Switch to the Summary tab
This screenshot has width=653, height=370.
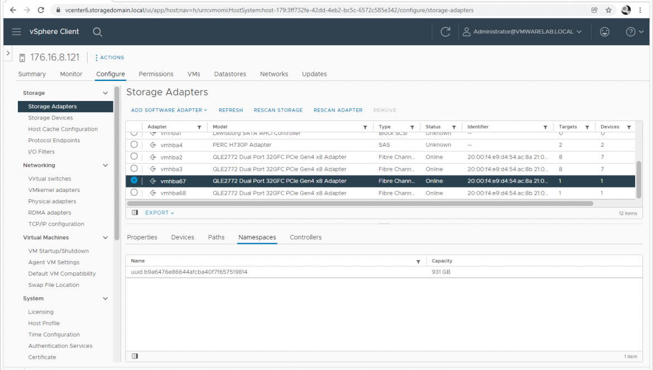point(32,74)
